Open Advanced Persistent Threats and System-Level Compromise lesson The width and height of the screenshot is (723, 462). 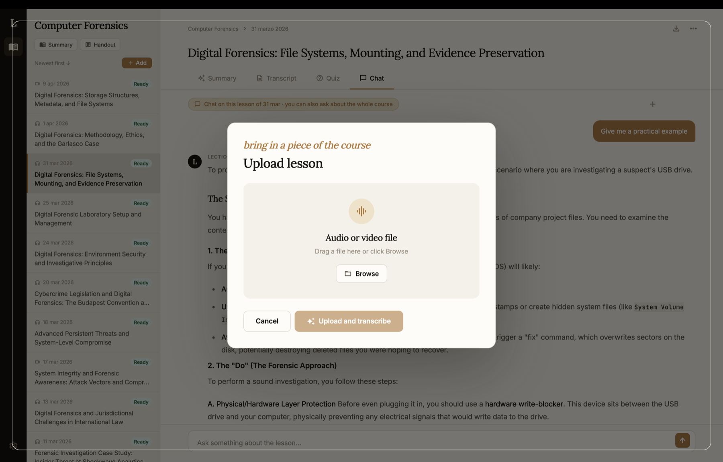93,332
